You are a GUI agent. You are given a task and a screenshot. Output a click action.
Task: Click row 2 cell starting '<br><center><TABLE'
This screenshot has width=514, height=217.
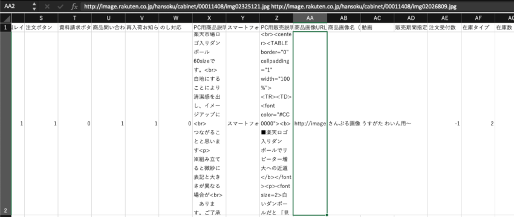(x=277, y=124)
